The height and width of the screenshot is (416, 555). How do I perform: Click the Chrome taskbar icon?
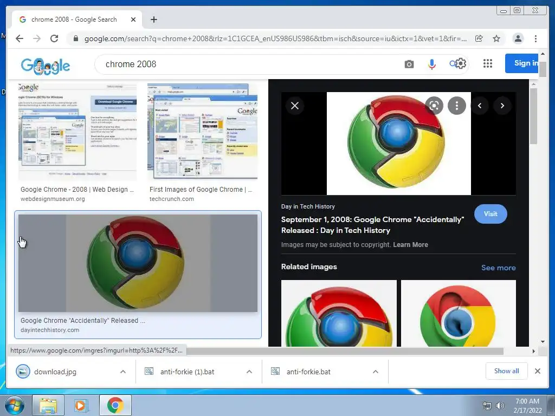pos(115,406)
